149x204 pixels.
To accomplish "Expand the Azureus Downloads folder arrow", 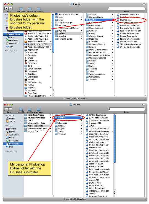I will [x=51, y=118].
